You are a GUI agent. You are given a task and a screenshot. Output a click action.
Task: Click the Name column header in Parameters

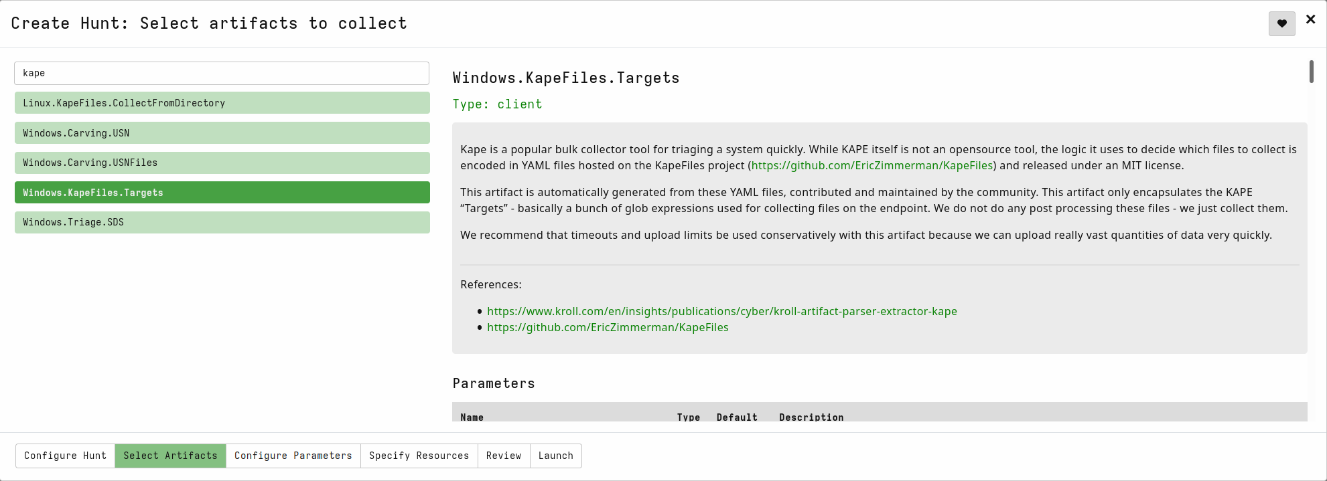coord(472,417)
